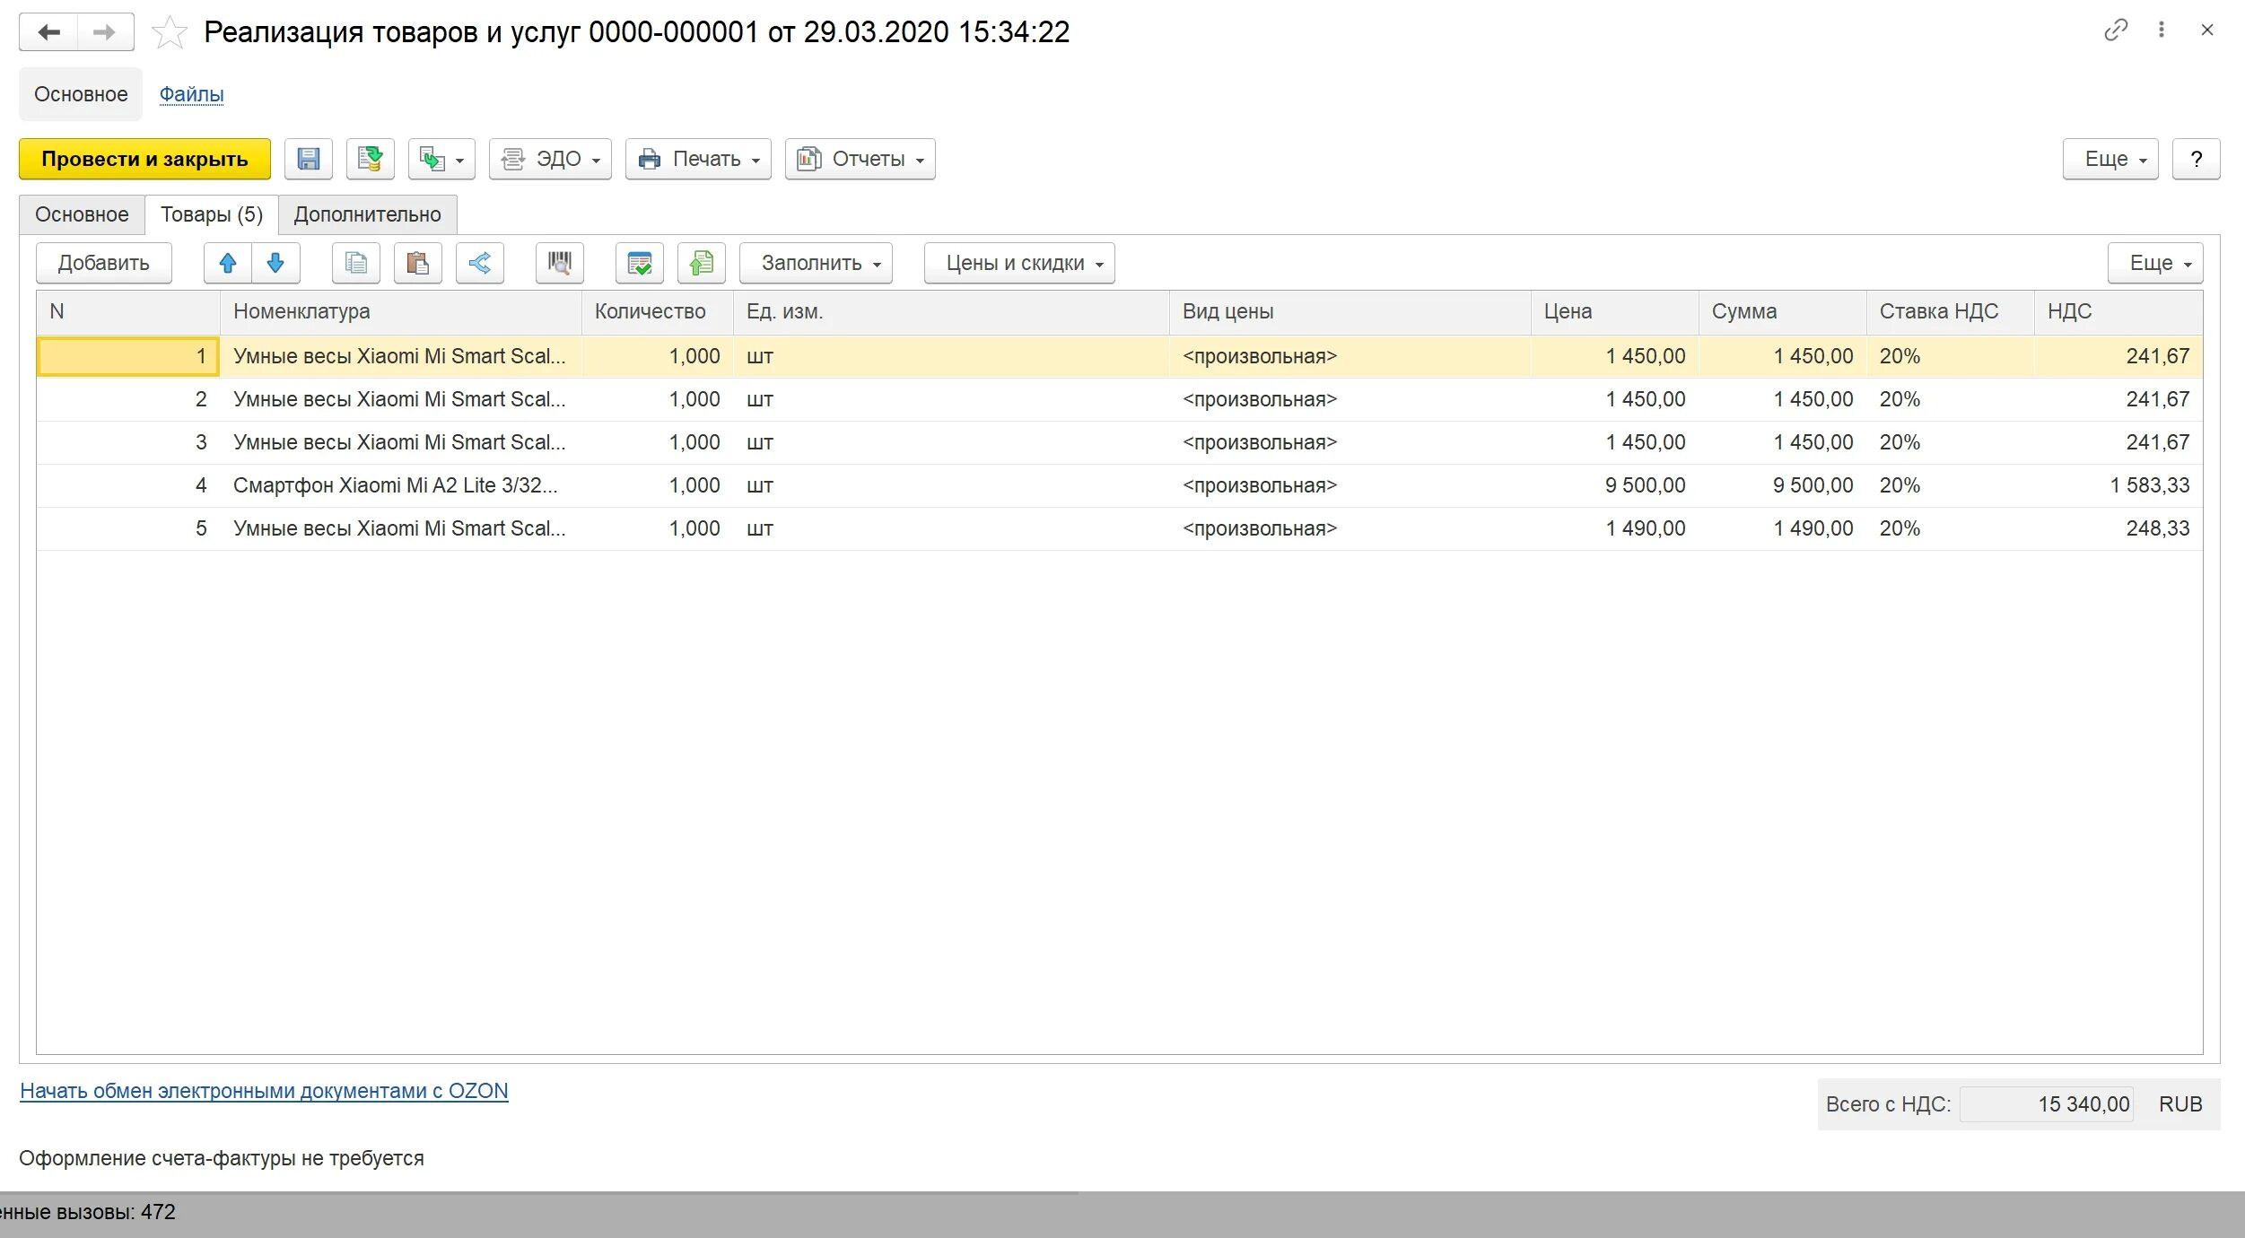Copy document link via chain icon
This screenshot has height=1238, width=2245.
[2116, 31]
